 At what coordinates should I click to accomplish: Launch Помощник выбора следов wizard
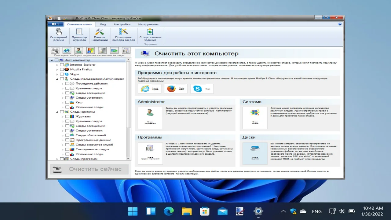tap(123, 35)
